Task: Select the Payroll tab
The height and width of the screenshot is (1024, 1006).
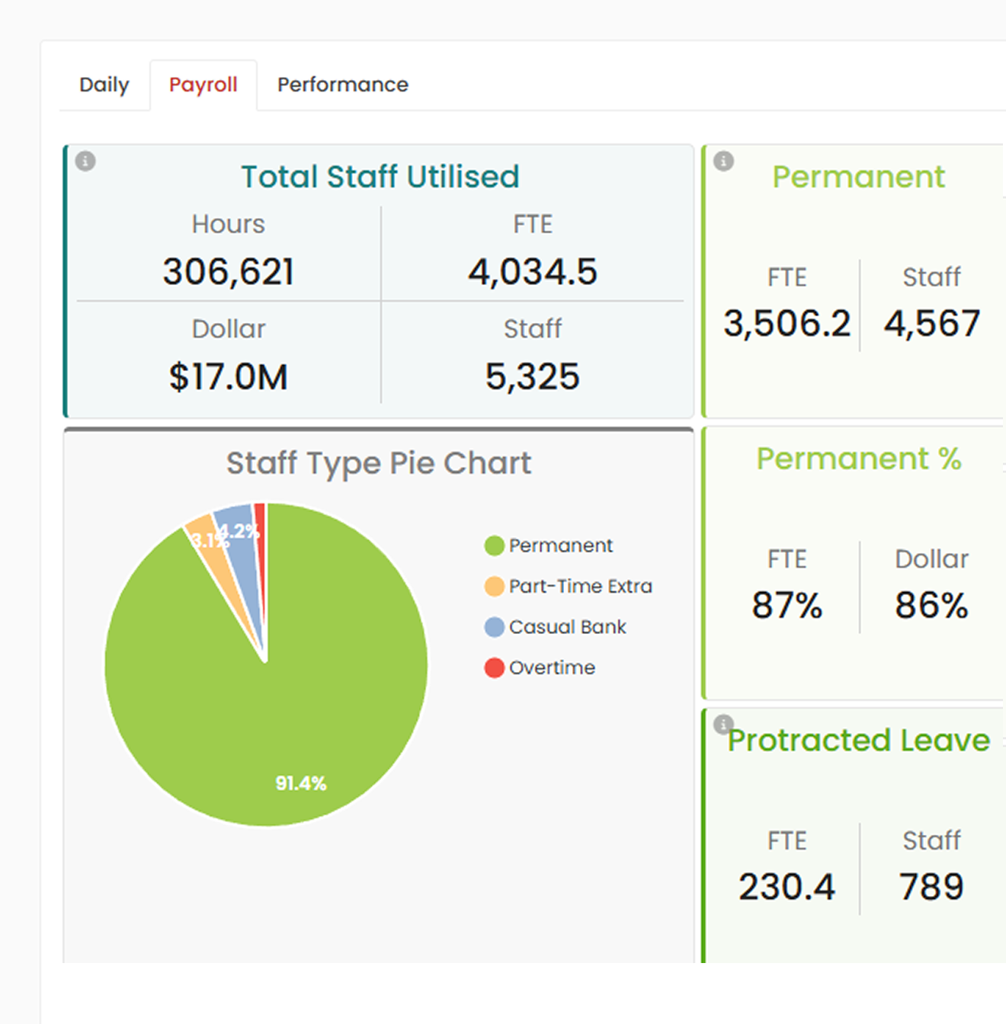Action: click(203, 85)
